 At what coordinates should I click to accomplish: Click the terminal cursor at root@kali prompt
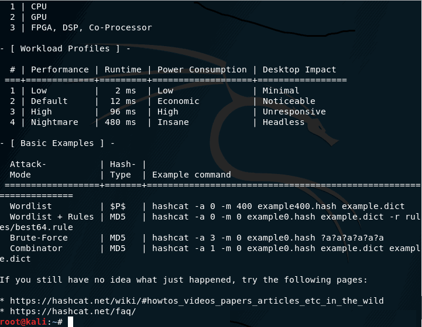click(70, 322)
